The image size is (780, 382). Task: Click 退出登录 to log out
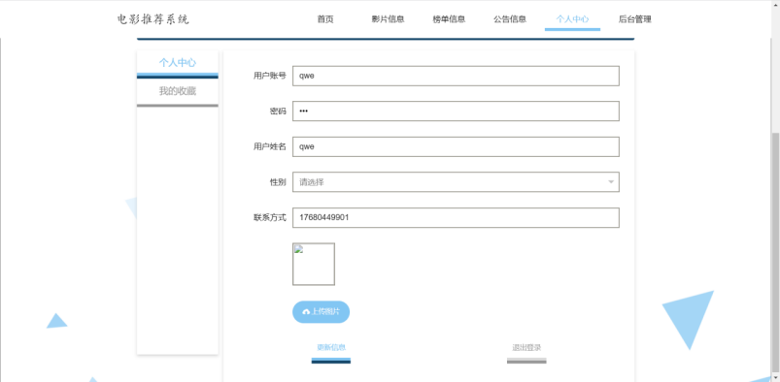tap(526, 352)
